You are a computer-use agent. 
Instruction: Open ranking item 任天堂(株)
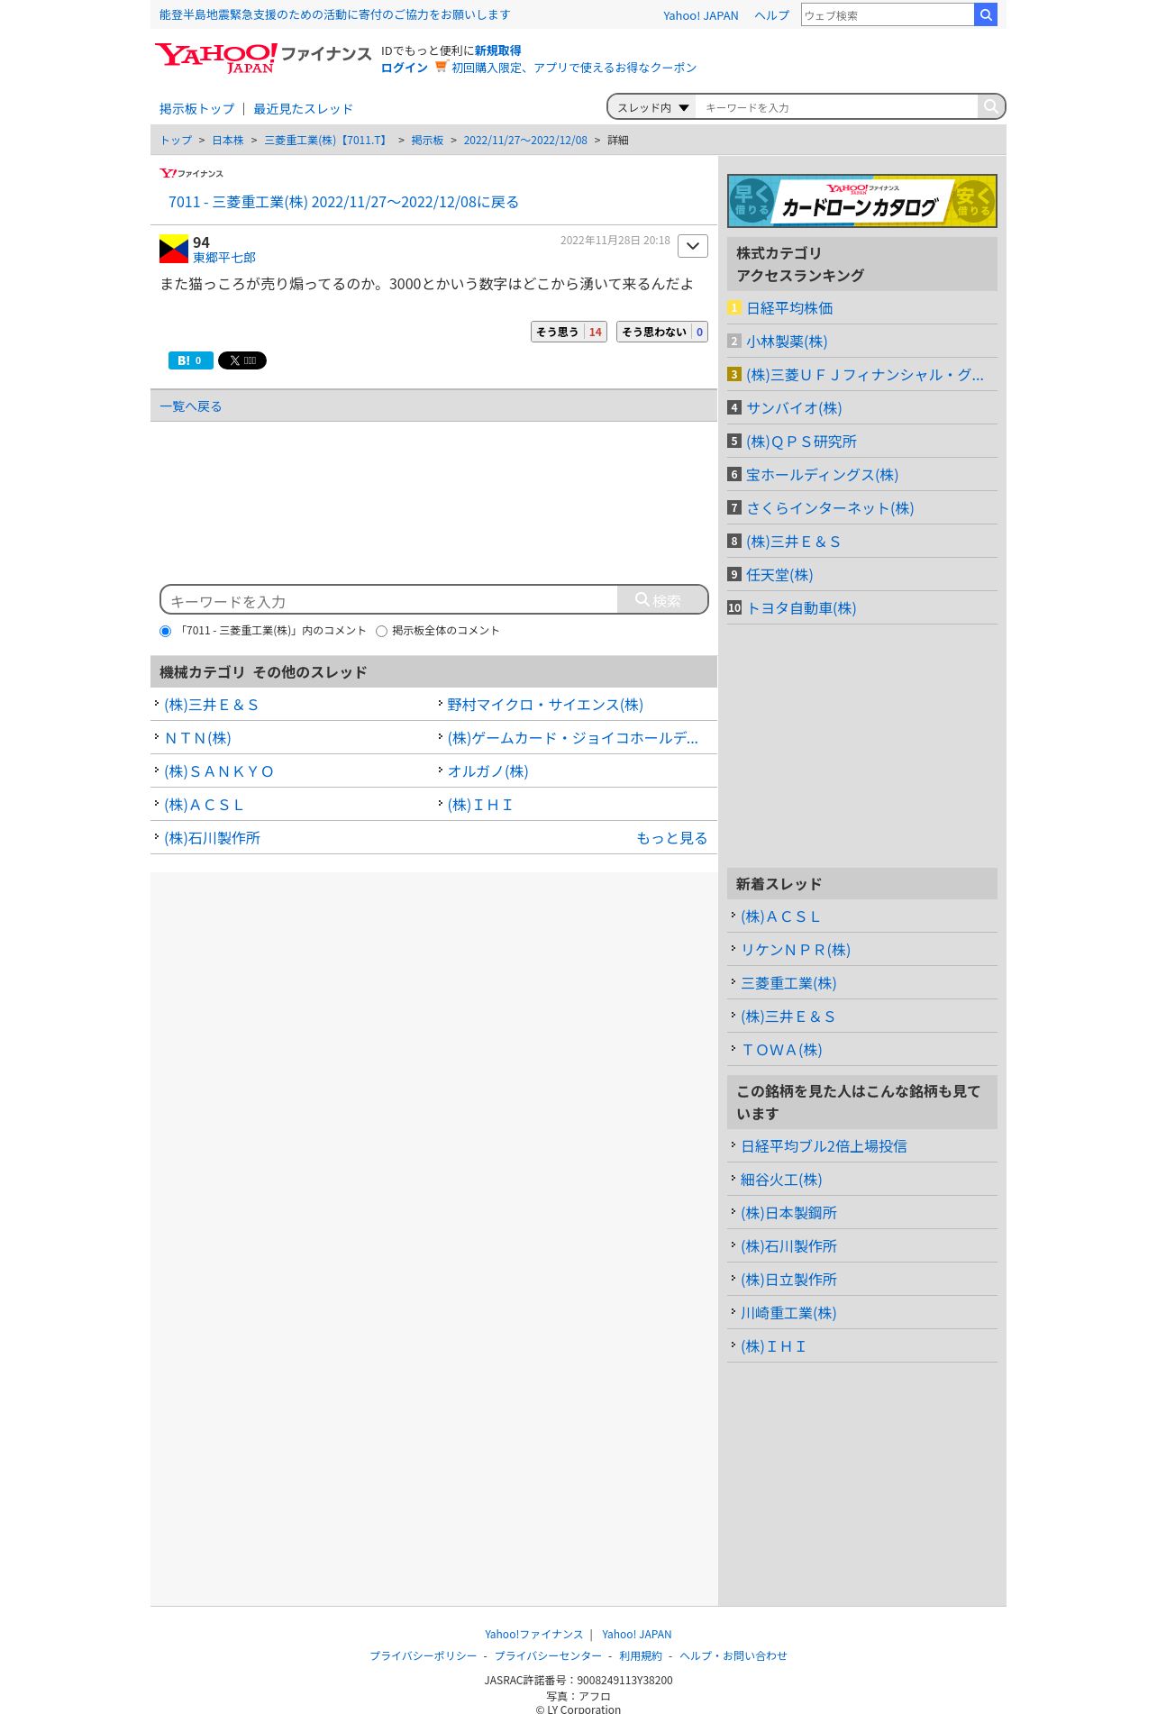pyautogui.click(x=779, y=575)
